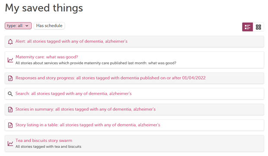Open Alert: all stories tagged dementia link
Image resolution: width=268 pixels, height=156 pixels.
71,41
